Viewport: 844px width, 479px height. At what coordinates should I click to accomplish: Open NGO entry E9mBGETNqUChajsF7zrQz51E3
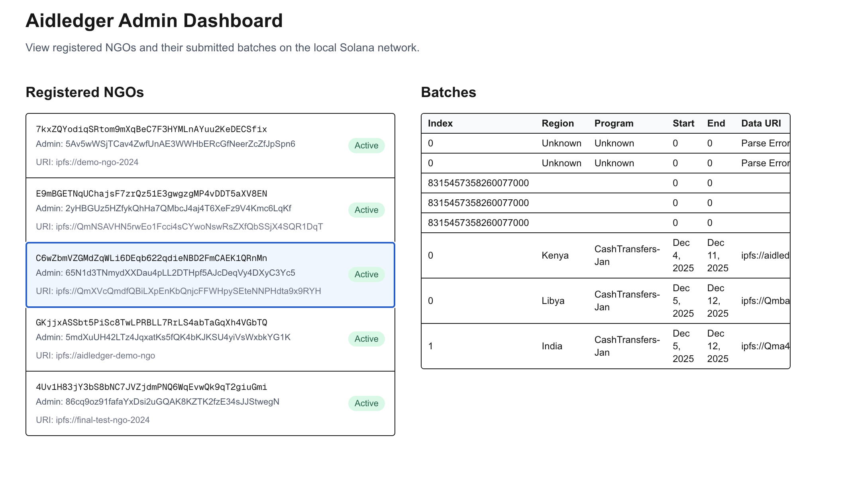[x=151, y=194]
